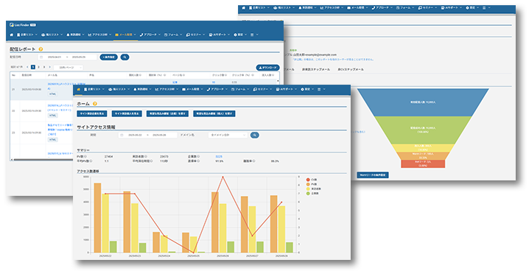Expand 設定 menu in ホーム window
Screen dimensions: 529x271
[306, 89]
